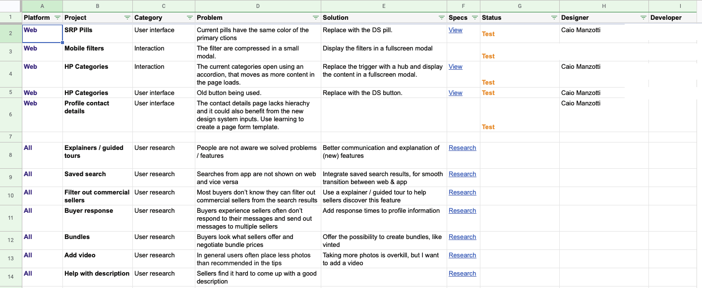Select column E header

click(x=384, y=6)
